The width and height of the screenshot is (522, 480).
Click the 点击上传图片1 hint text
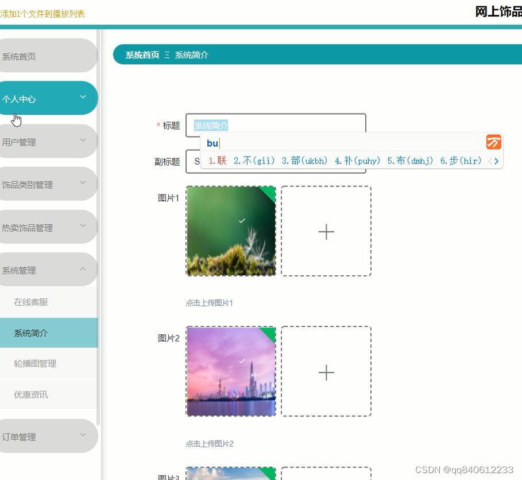coord(210,303)
